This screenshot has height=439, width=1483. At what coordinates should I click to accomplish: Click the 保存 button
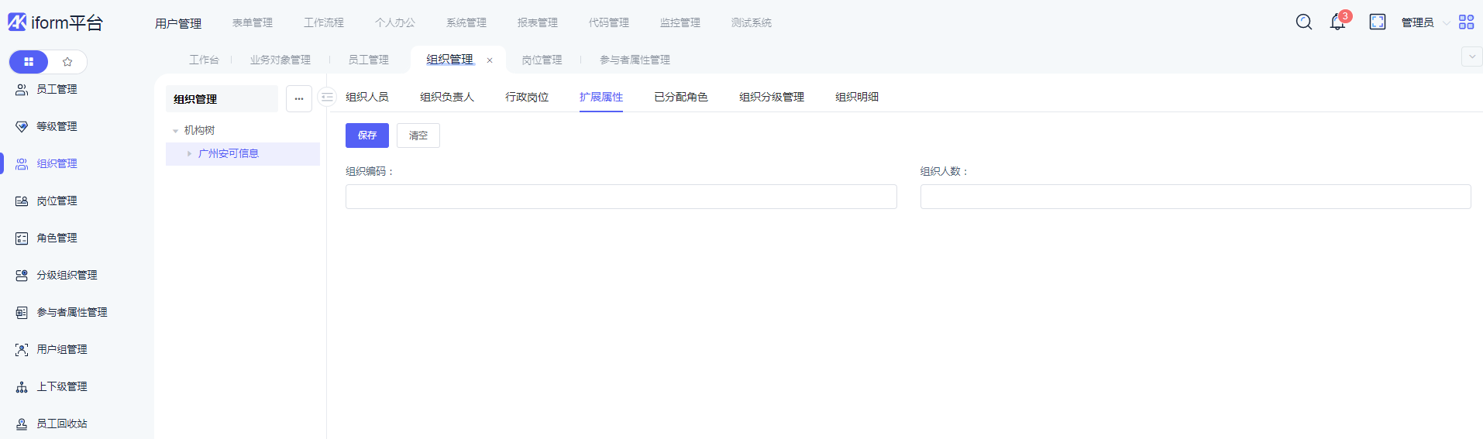pos(366,135)
